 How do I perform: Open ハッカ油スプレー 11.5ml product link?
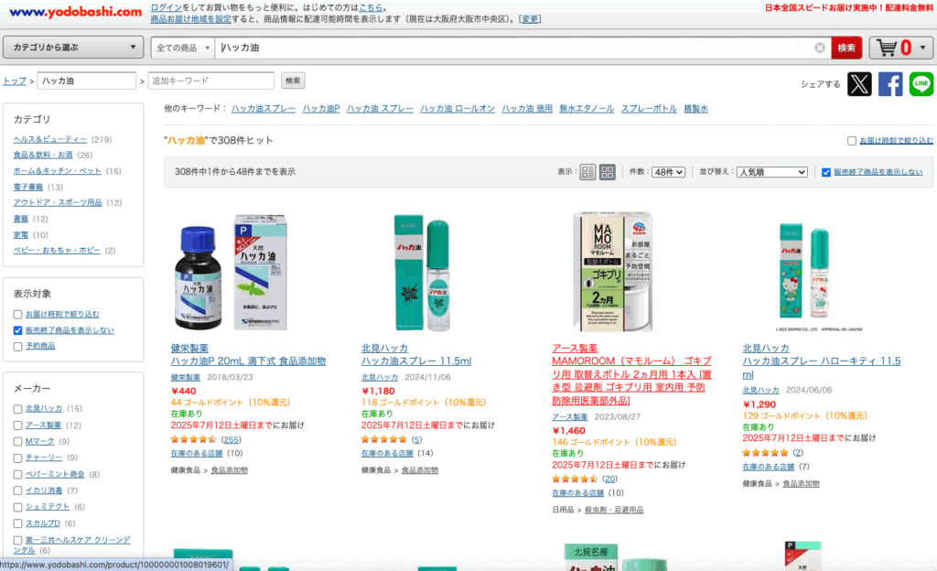pos(416,361)
